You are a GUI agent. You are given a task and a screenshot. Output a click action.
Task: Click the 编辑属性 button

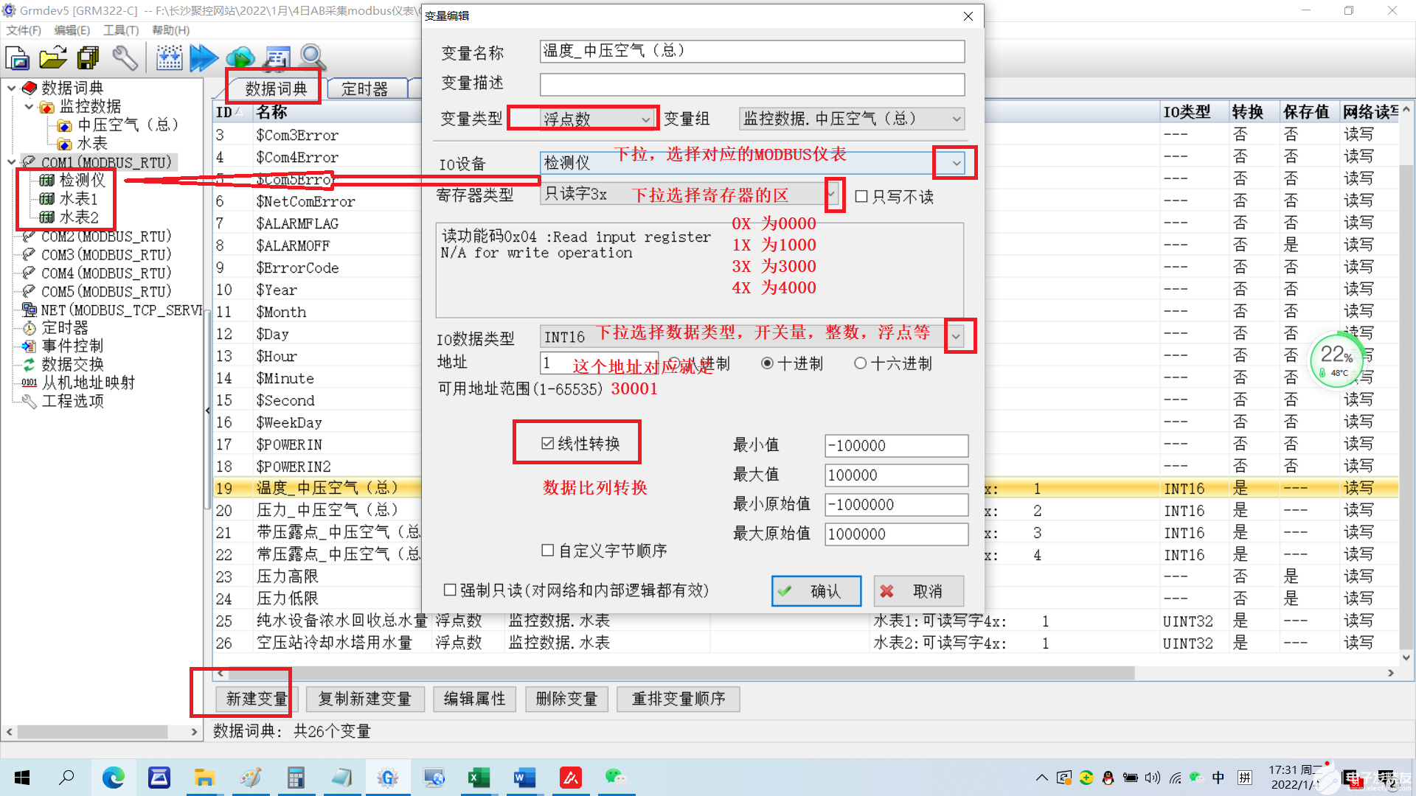(474, 698)
